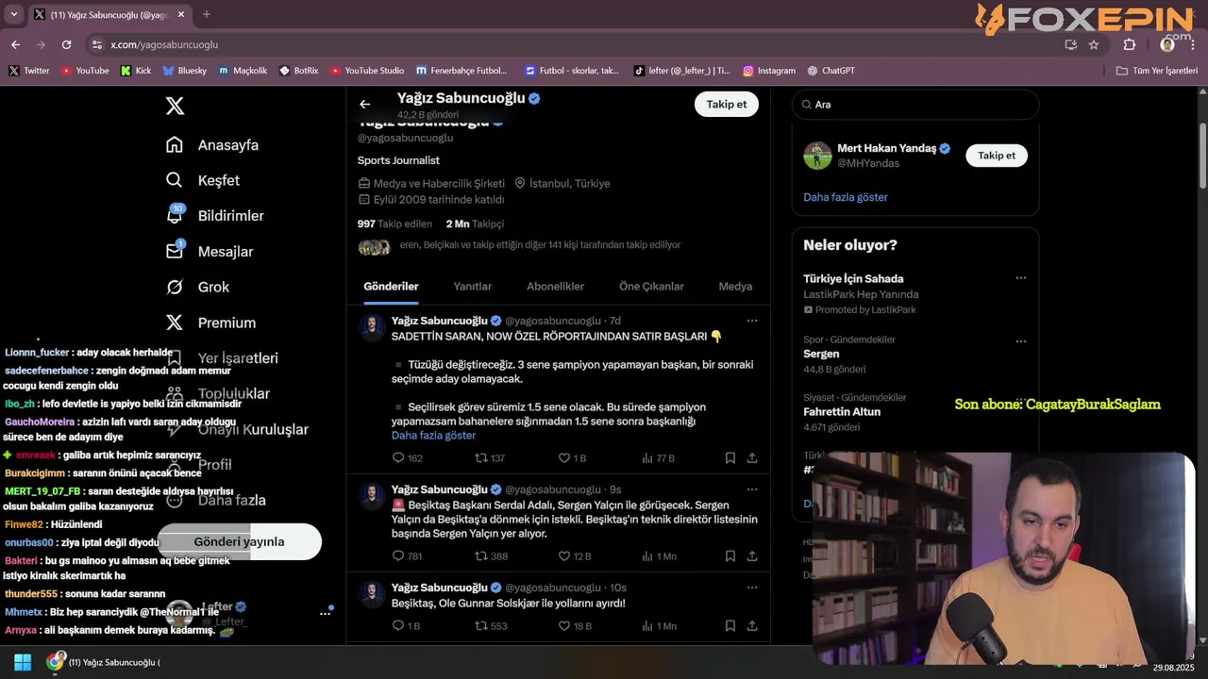Screen dimensions: 1208x679
Task: Open more options on Solskjær post
Action: [x=752, y=588]
